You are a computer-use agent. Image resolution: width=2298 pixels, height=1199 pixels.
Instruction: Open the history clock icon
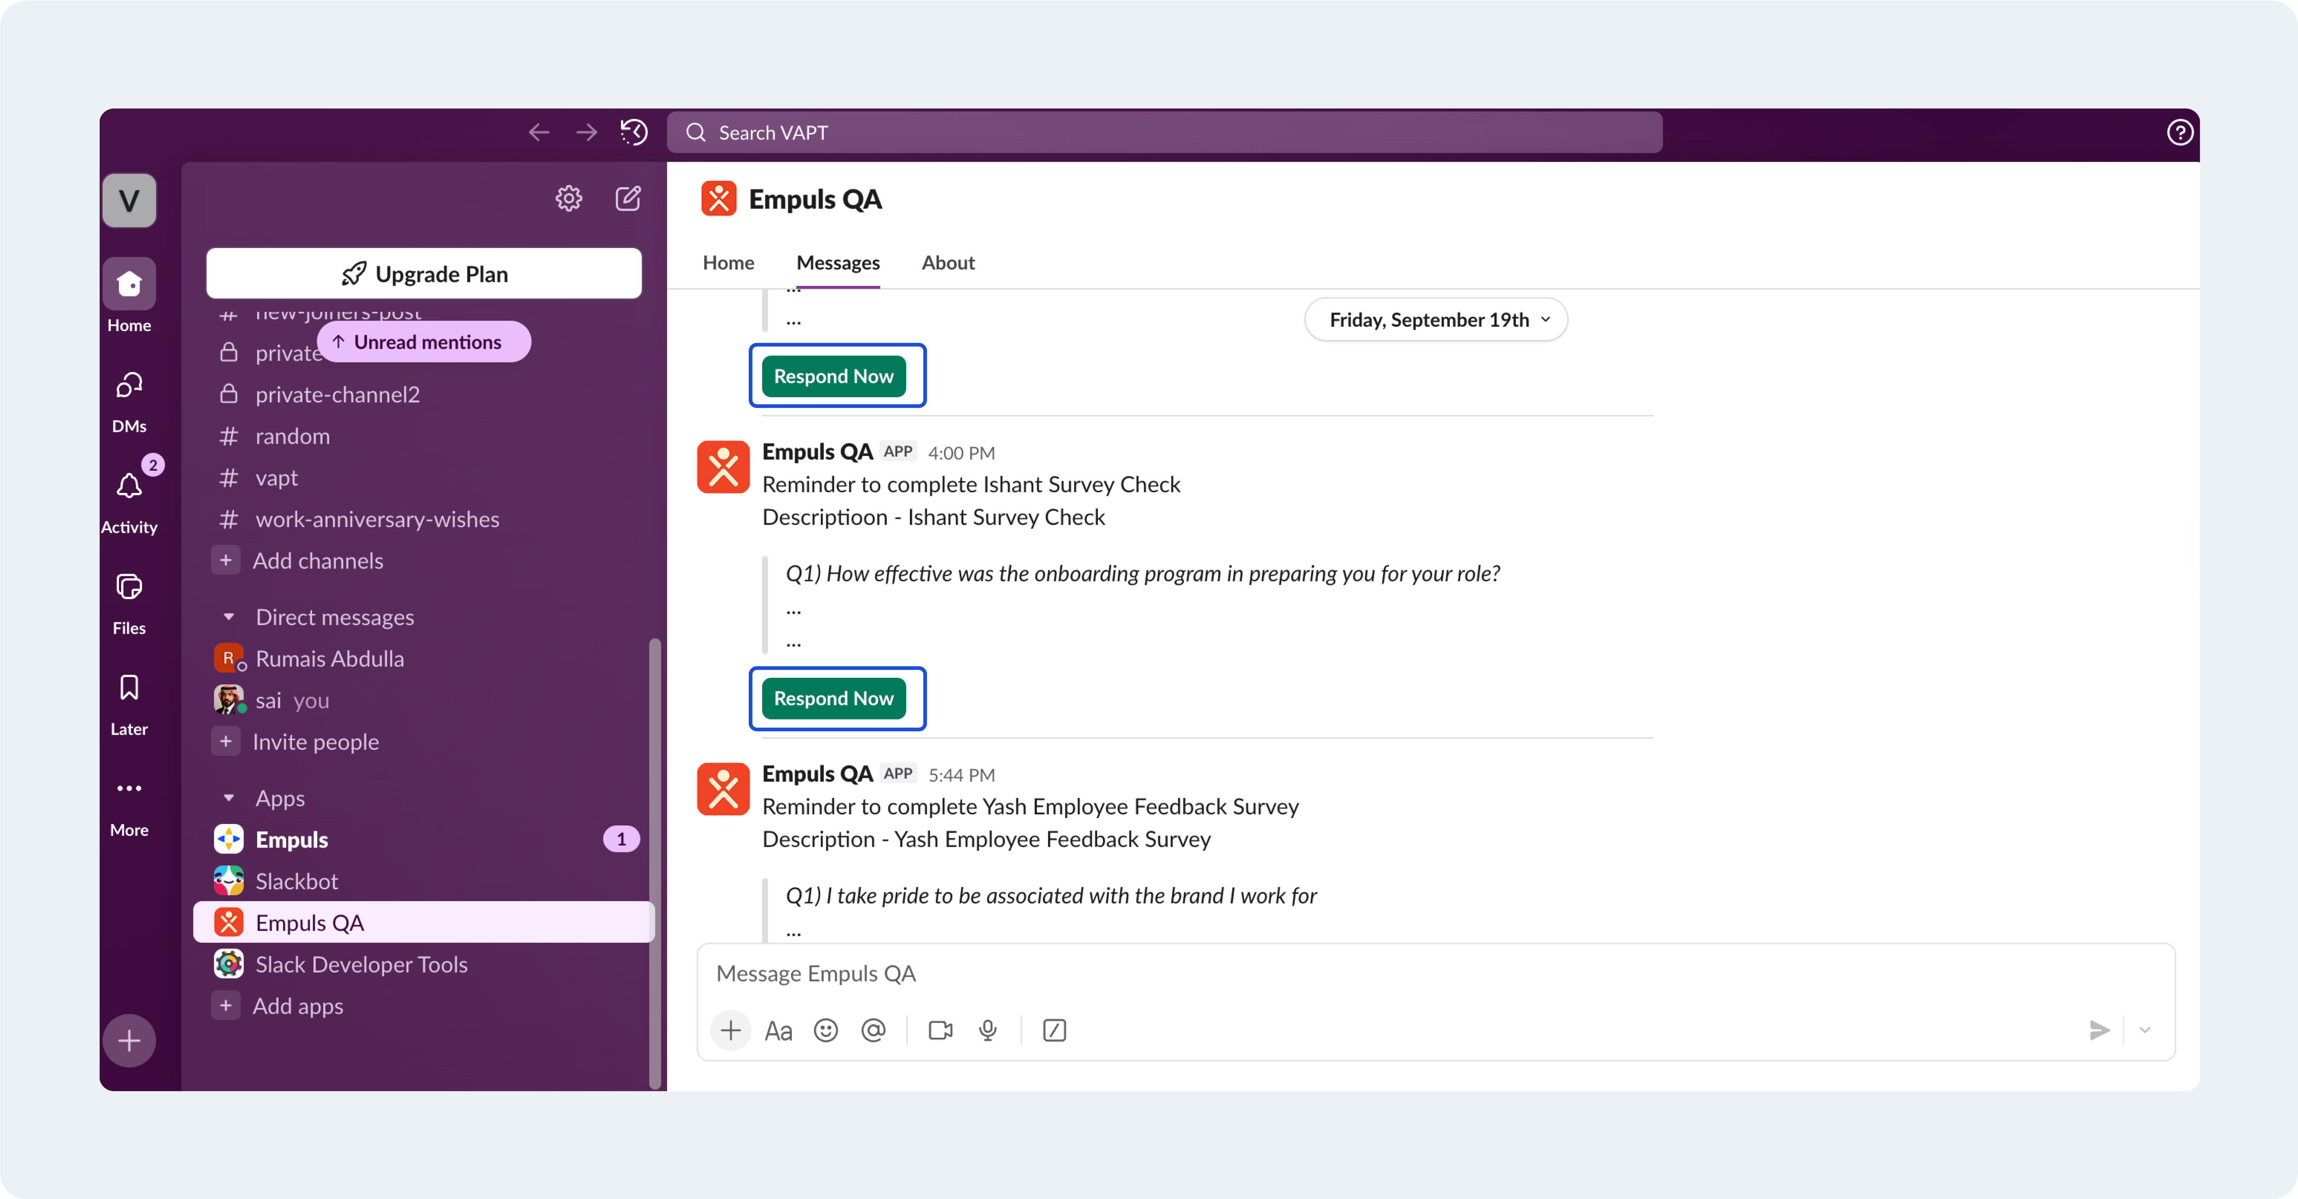pyautogui.click(x=634, y=133)
